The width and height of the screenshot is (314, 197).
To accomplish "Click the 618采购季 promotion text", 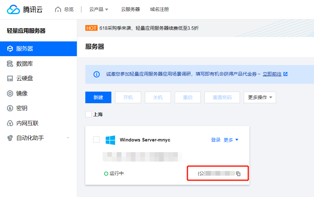I will point(149,28).
